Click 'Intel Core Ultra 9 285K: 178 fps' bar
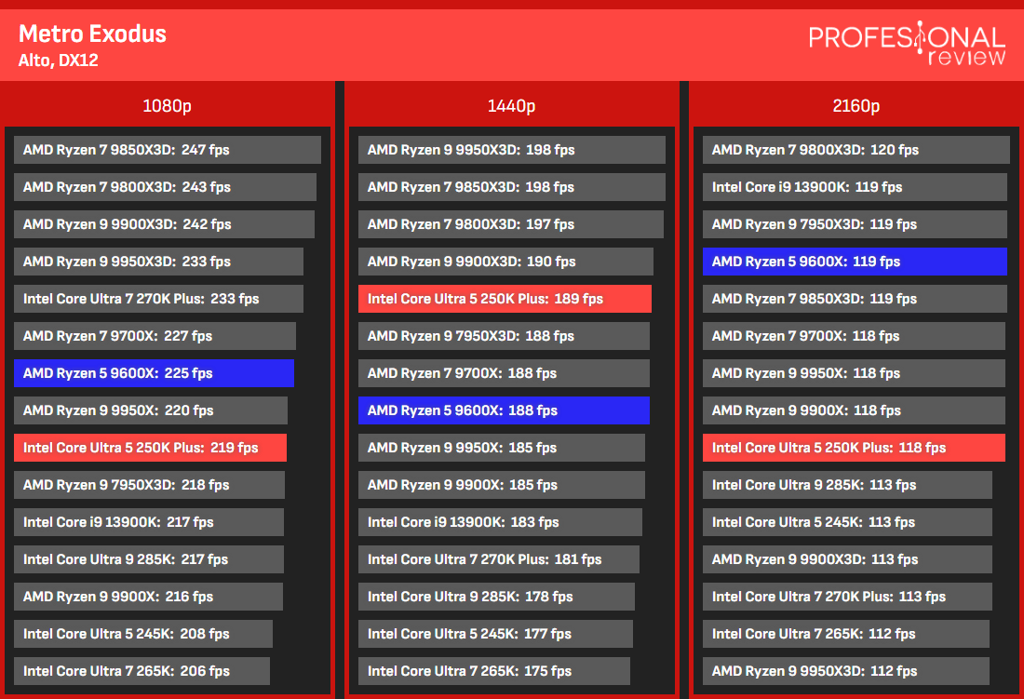The height and width of the screenshot is (699, 1024). coord(496,596)
